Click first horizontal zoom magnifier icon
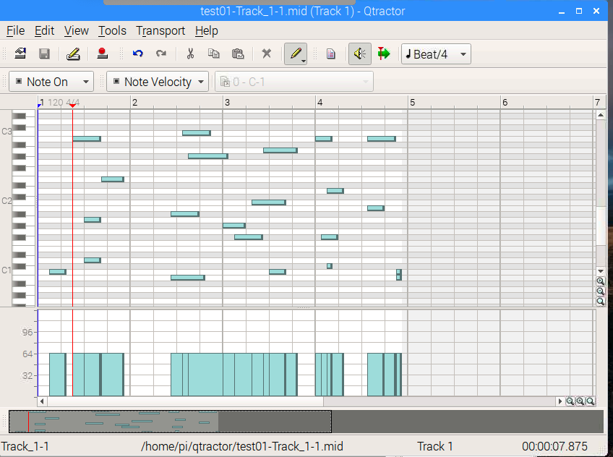 (x=570, y=401)
